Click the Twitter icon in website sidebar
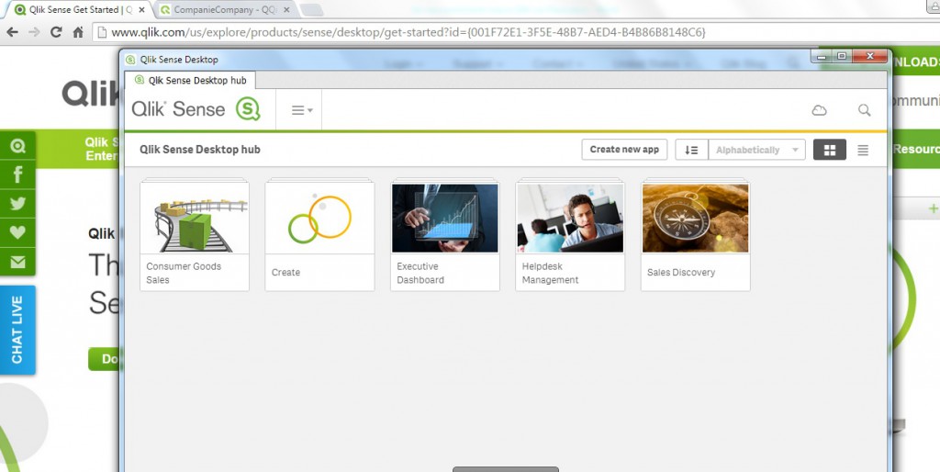Viewport: 940px width, 472px height. pyautogui.click(x=17, y=203)
